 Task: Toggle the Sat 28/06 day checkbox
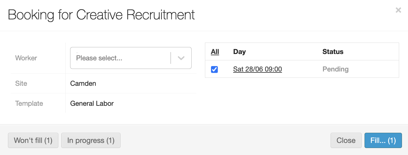[214, 69]
